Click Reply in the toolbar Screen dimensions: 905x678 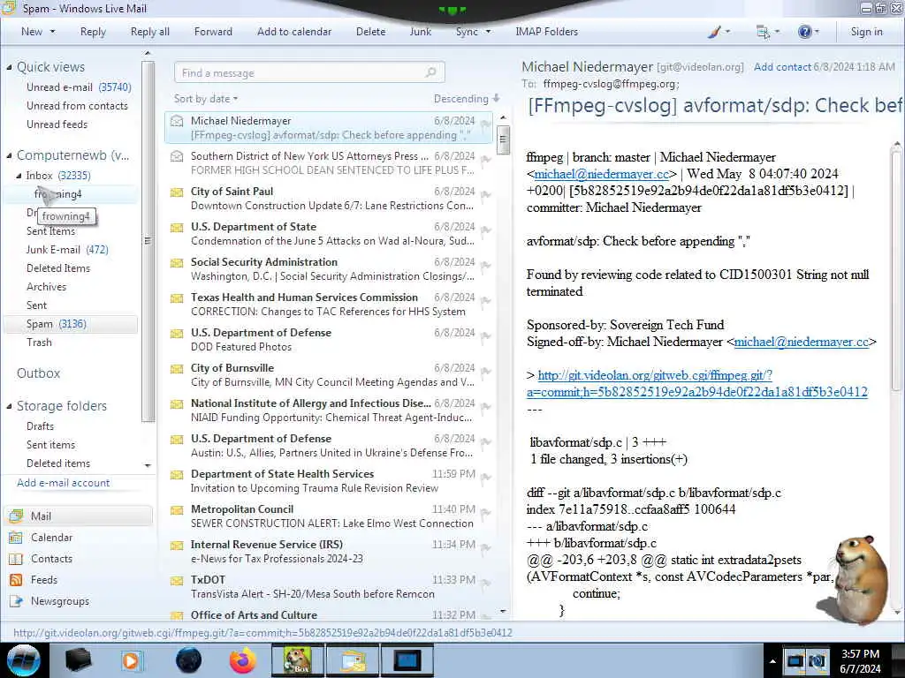coord(93,32)
